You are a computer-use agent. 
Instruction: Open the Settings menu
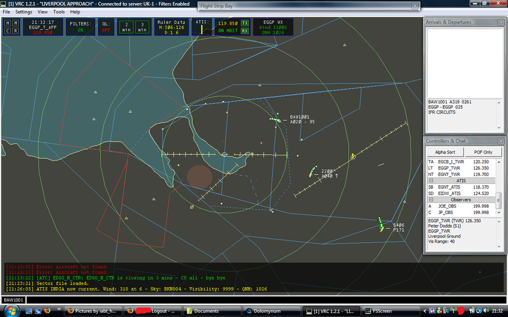coord(23,11)
